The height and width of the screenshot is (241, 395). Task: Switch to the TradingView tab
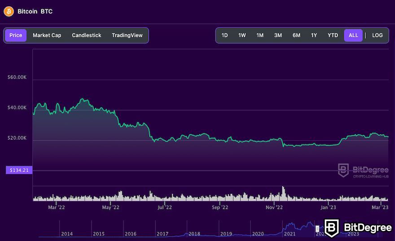coord(127,36)
